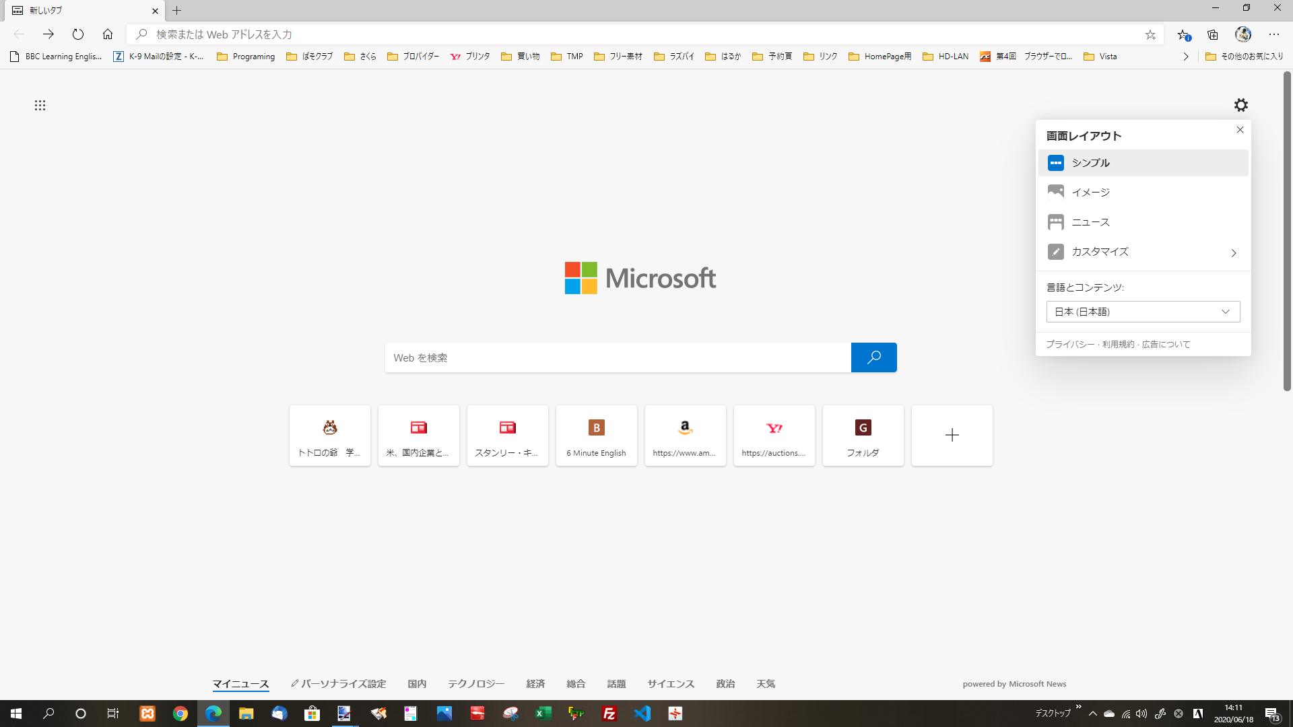This screenshot has height=727, width=1293.
Task: Open the Amazon quick link tile
Action: click(685, 435)
